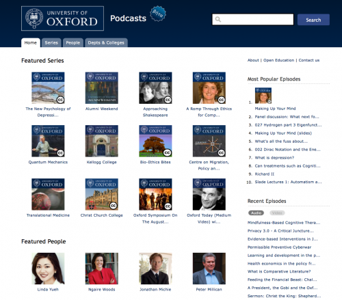Open 'Sermon: Christ the King: Shepherd...' episode
Viewport: 342px width, 300px height.
pos(284,296)
